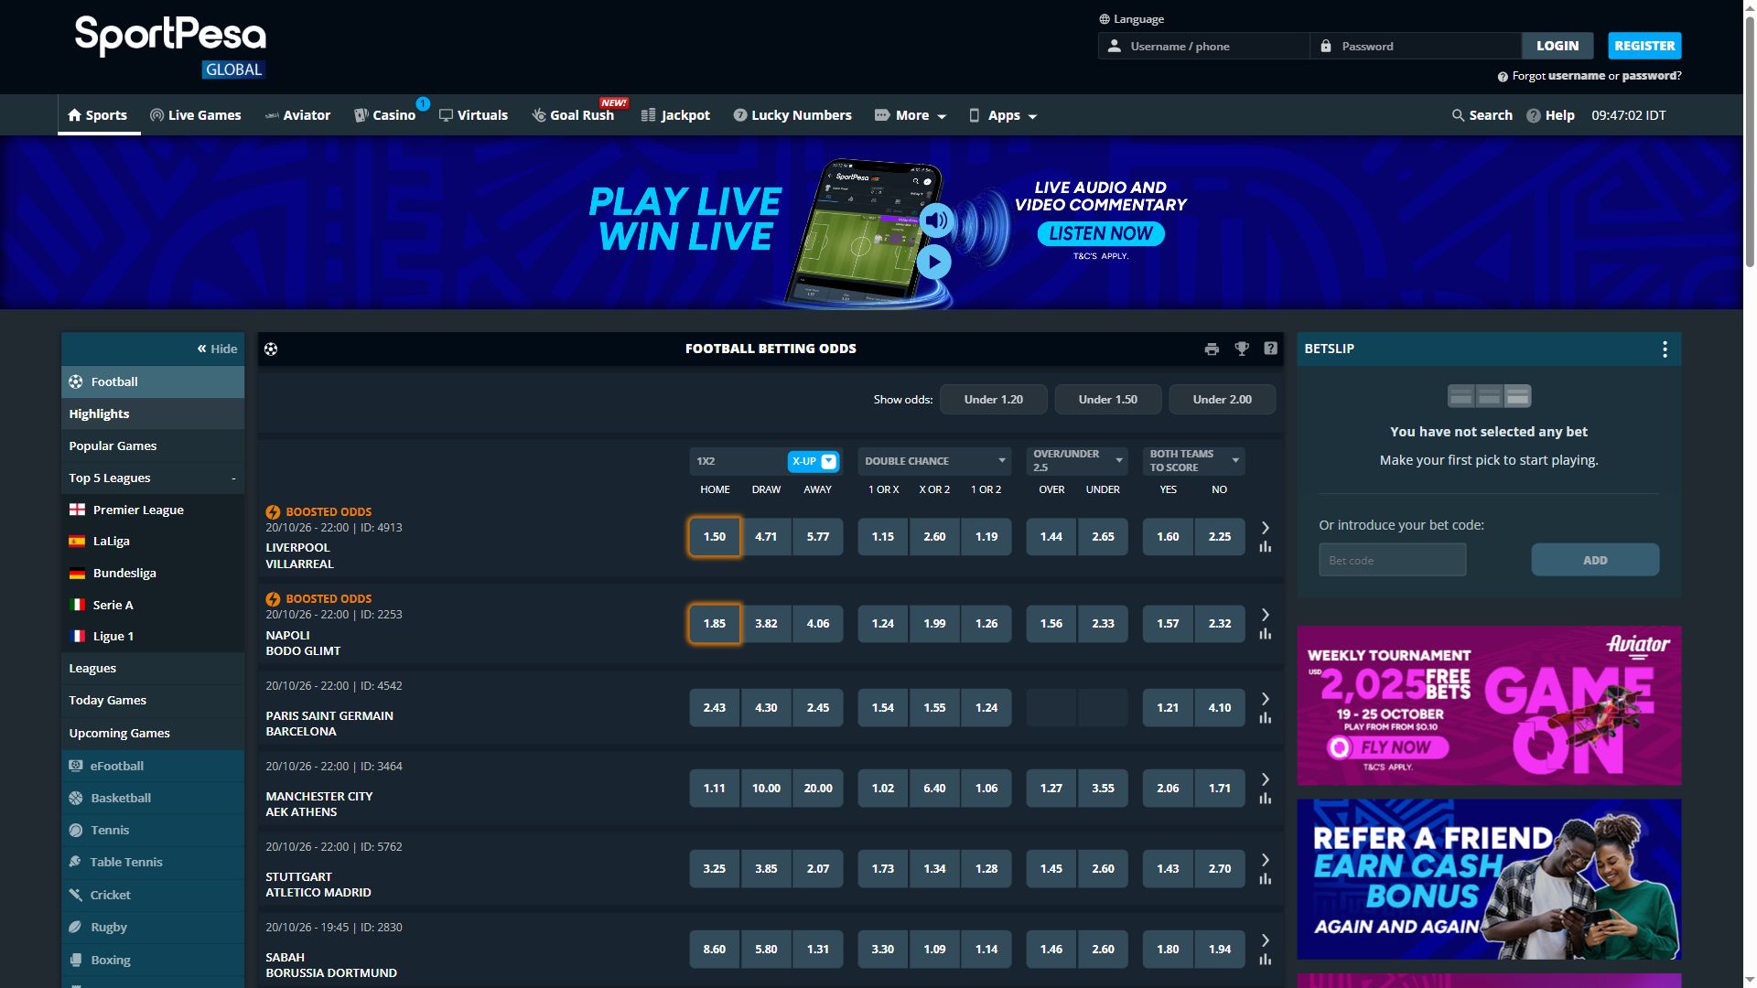Open the Search icon in the nav bar

coord(1482,115)
